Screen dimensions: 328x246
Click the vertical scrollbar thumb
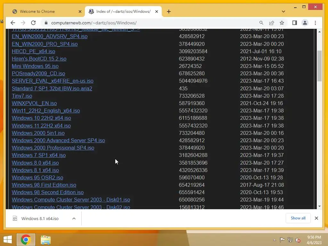pyautogui.click(x=319, y=66)
